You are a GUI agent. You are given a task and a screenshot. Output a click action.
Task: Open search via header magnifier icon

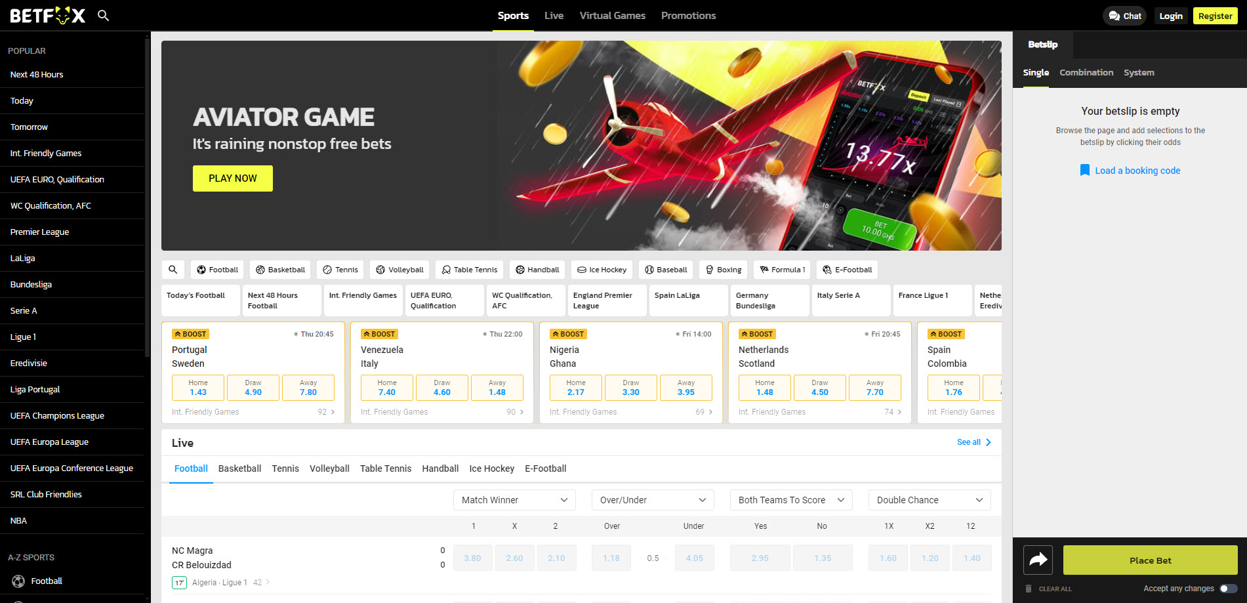(x=103, y=15)
